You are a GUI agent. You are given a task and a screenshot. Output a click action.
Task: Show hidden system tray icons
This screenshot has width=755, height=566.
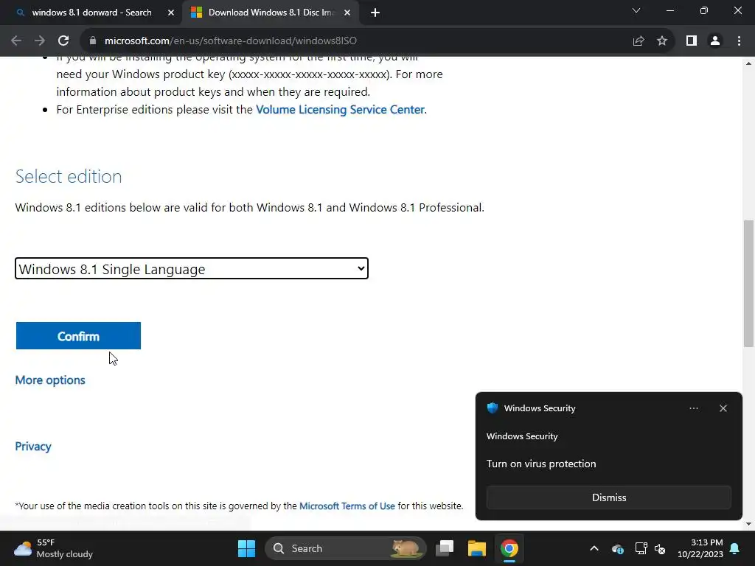(594, 548)
